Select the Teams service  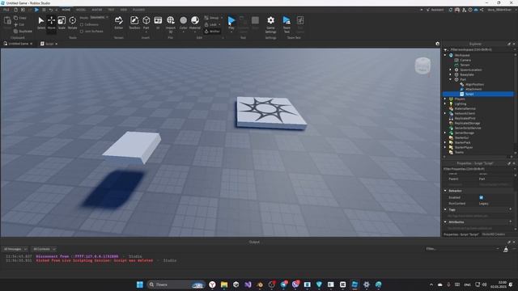[459, 153]
